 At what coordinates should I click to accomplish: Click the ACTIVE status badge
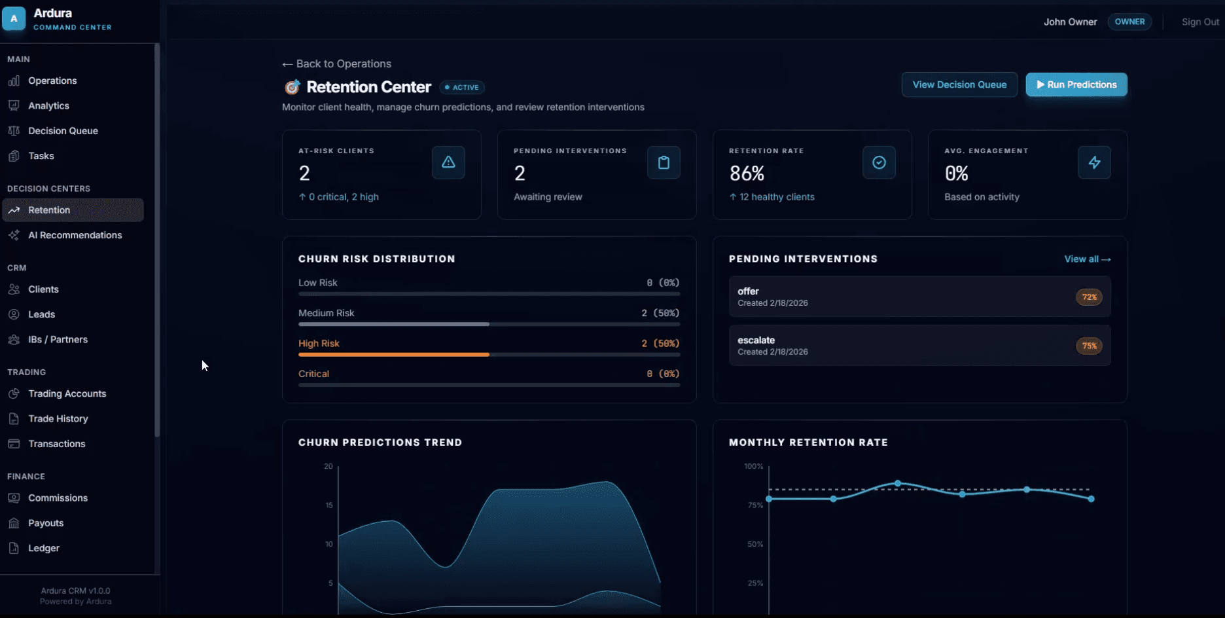tap(462, 87)
